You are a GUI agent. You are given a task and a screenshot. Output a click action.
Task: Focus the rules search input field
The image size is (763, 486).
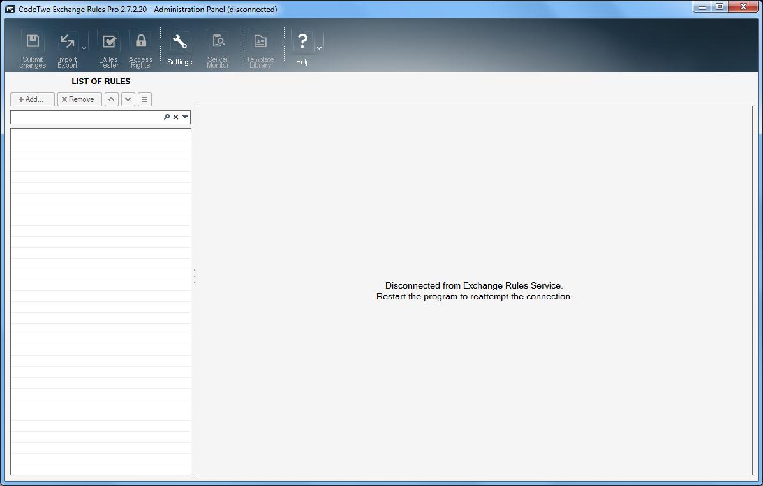coord(87,117)
